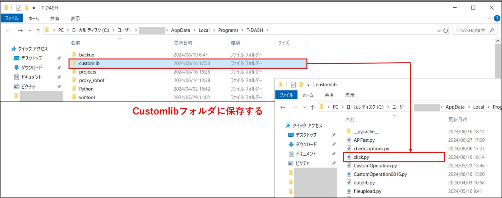Click the scroll up arrow on T-DASH scrollbar
This screenshot has width=502, height=198.
[x=498, y=41]
